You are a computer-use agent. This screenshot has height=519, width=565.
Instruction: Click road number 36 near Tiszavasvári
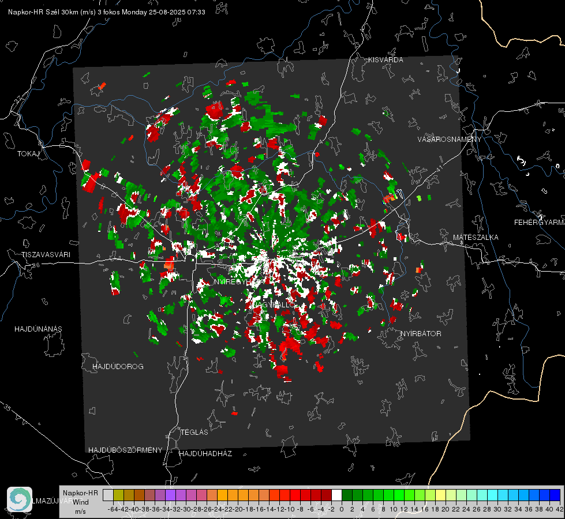36,265
